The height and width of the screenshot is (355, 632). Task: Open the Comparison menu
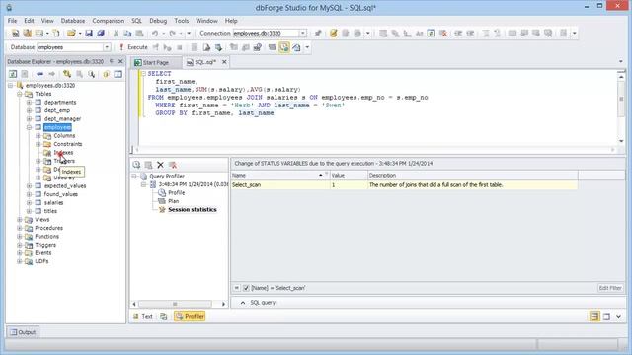(x=108, y=21)
